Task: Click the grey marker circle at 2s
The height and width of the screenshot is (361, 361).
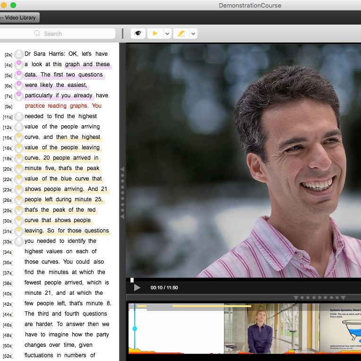Action: (x=19, y=54)
